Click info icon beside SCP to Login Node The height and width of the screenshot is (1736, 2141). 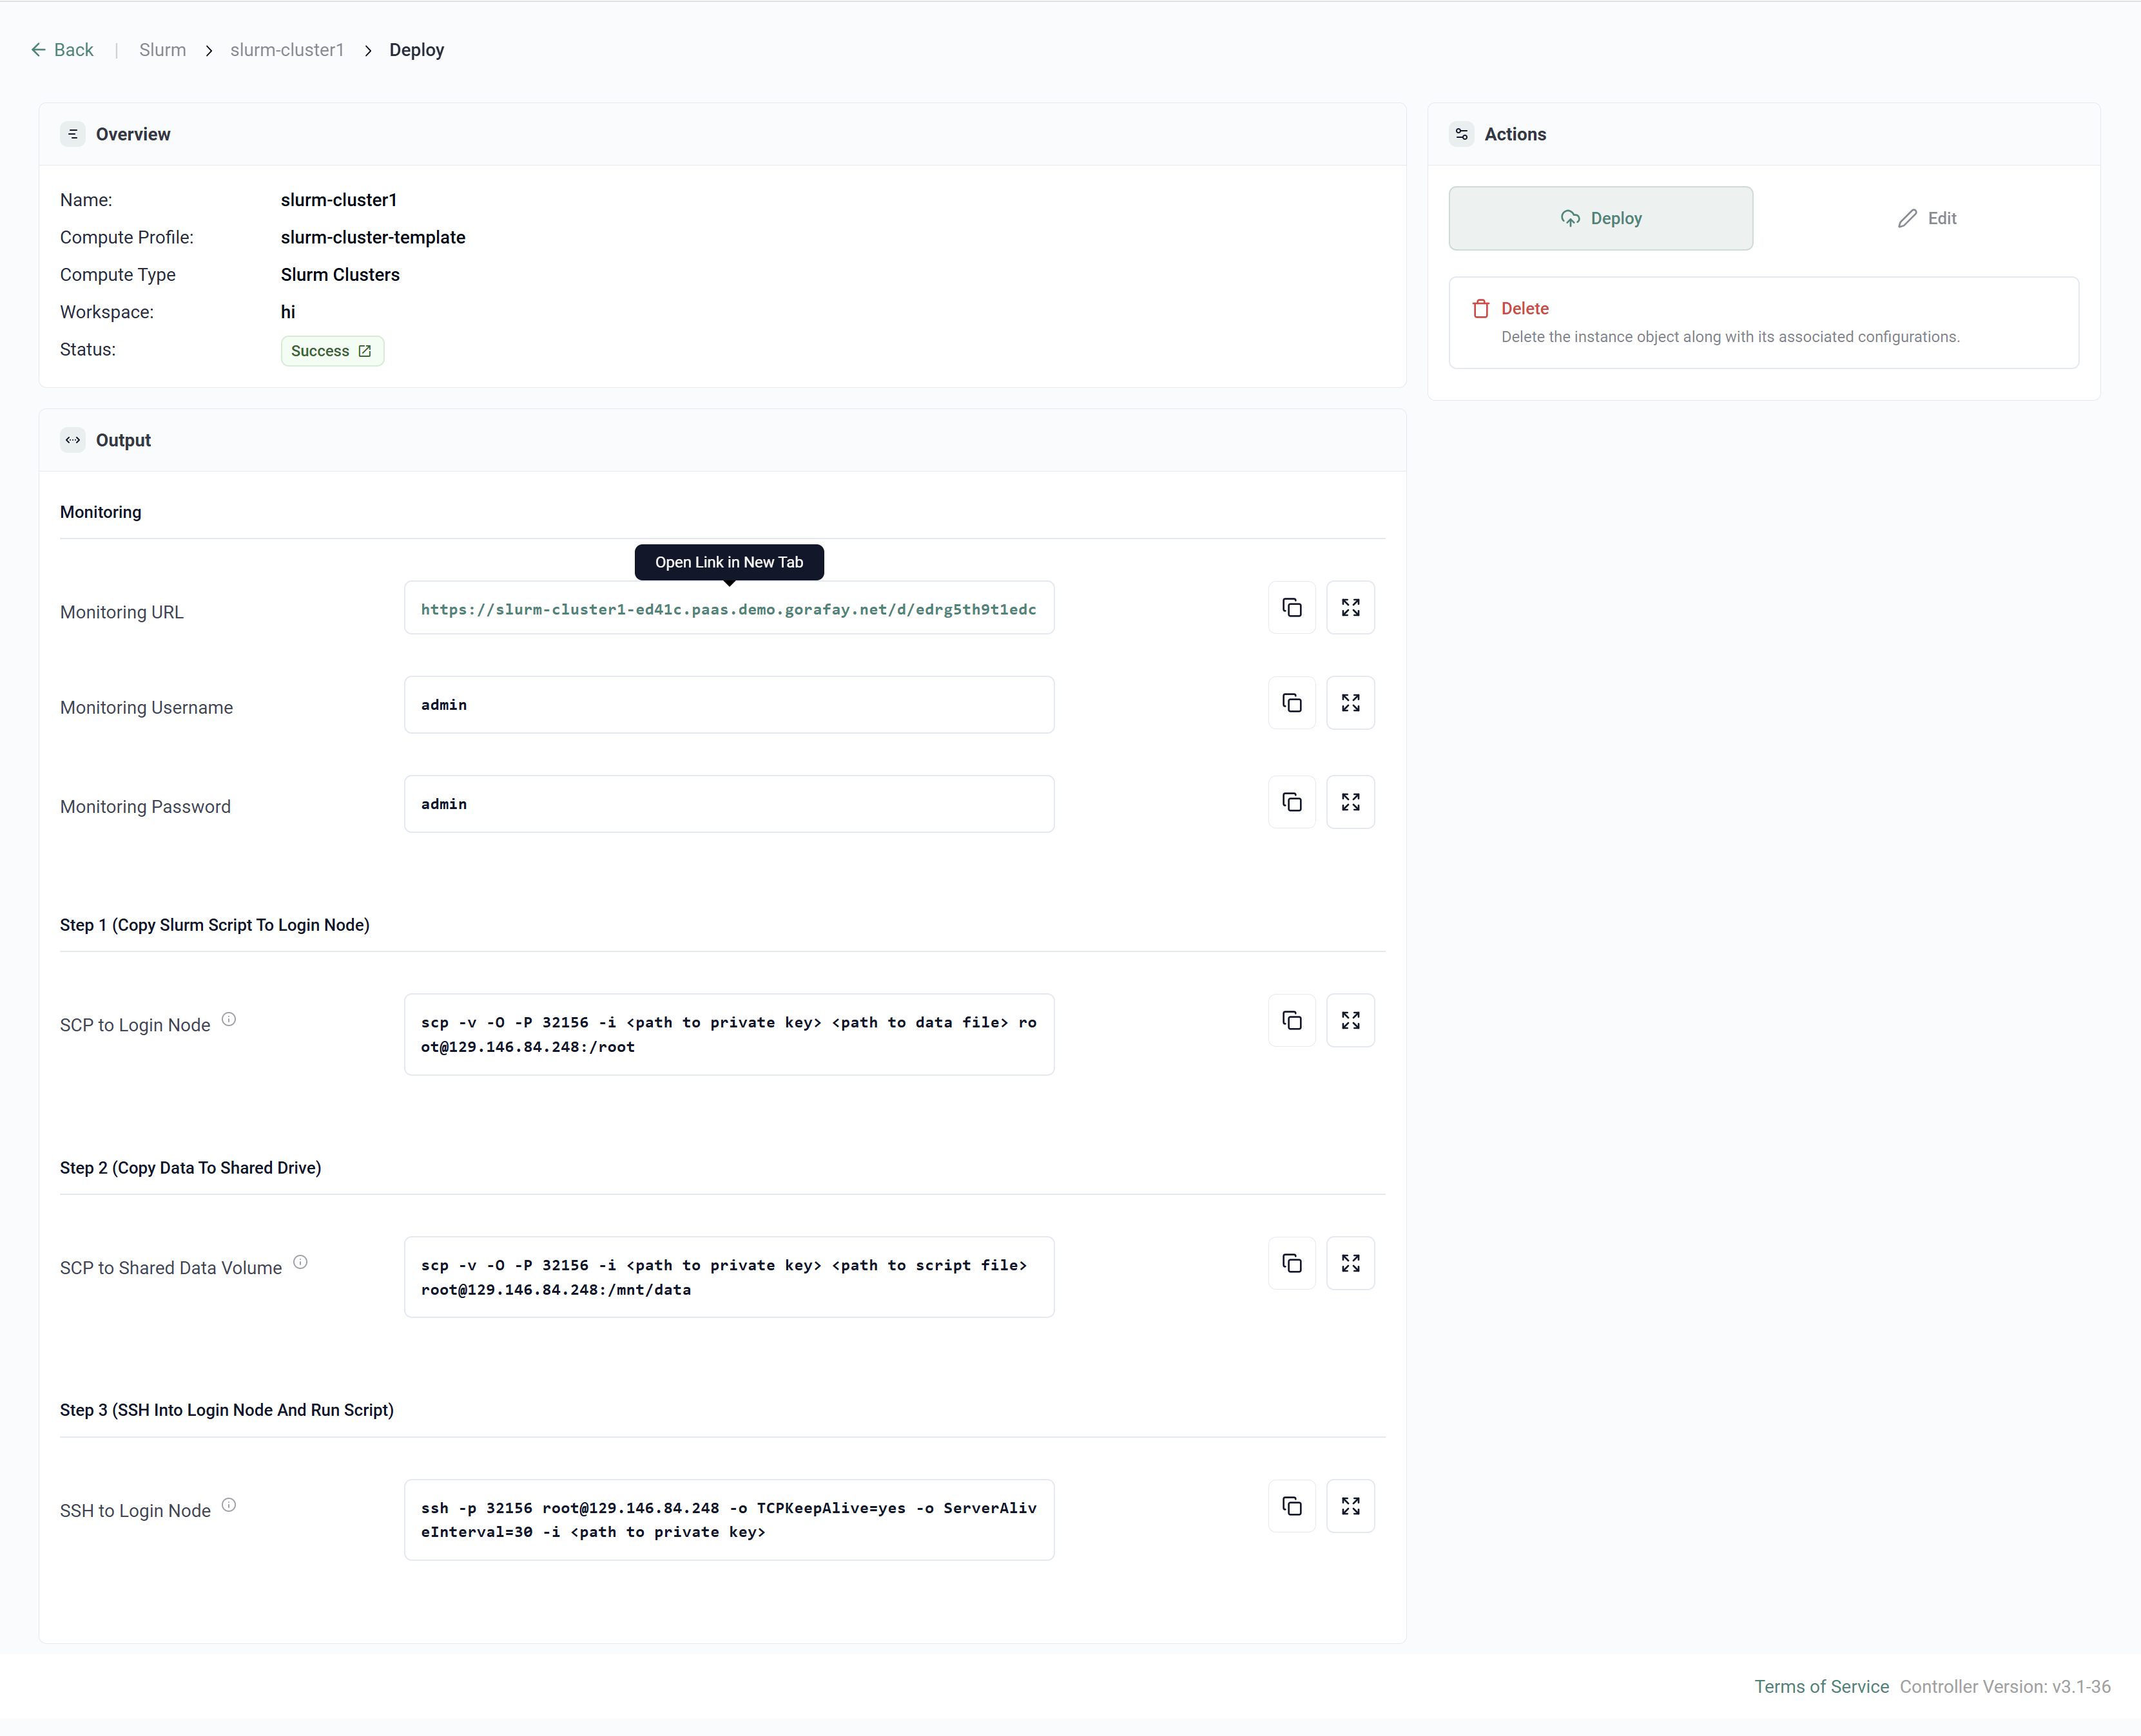[x=229, y=1019]
